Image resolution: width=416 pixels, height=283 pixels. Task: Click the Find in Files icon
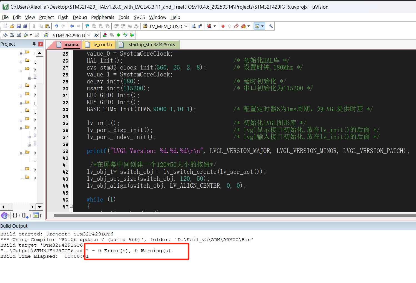tap(194, 26)
